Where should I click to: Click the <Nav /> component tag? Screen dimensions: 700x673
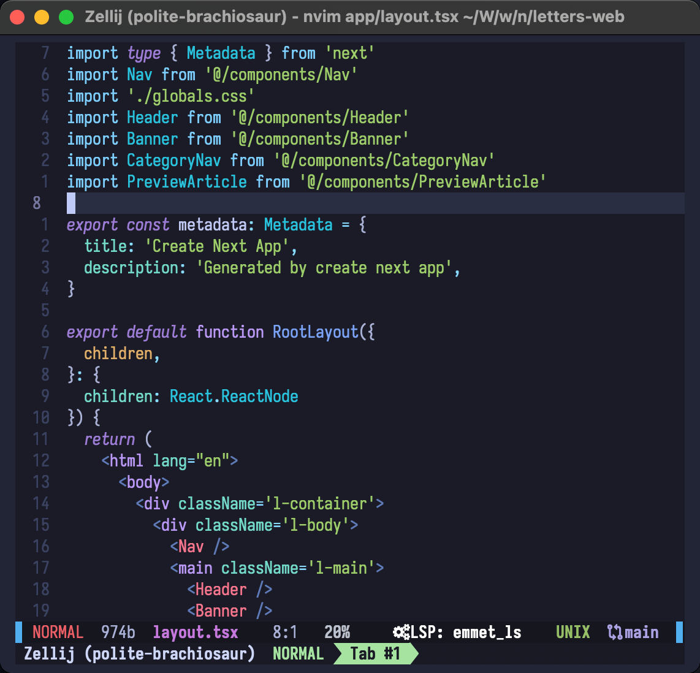(x=200, y=546)
